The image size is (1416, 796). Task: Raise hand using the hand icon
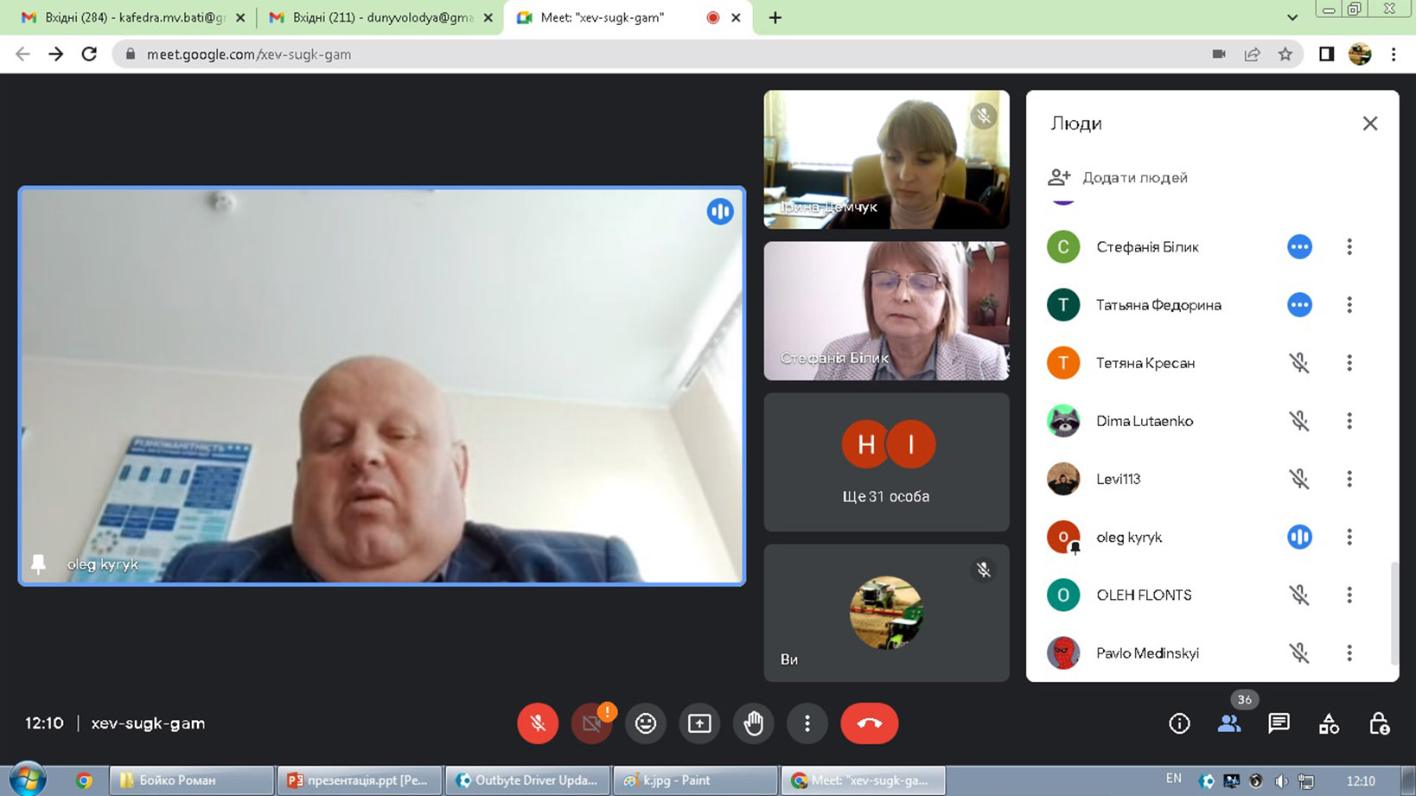click(754, 723)
